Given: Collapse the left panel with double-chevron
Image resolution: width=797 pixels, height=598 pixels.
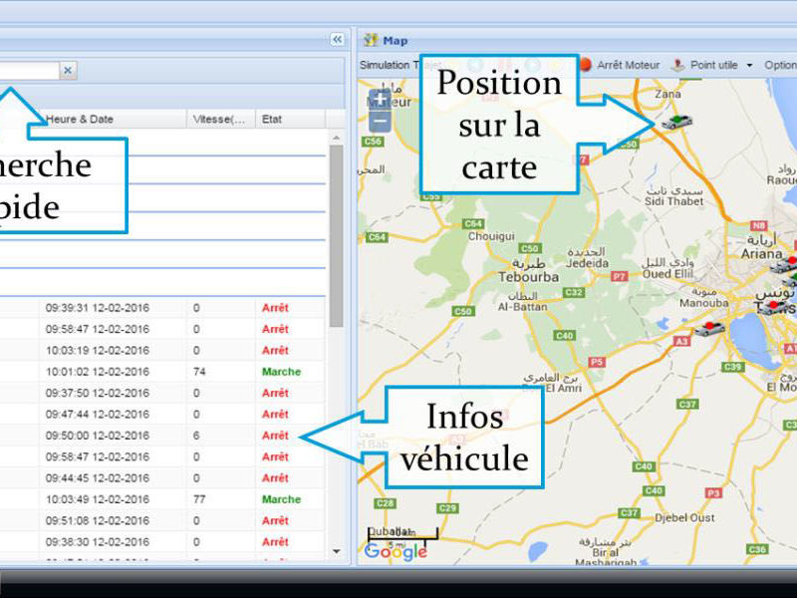Looking at the screenshot, I should (338, 39).
